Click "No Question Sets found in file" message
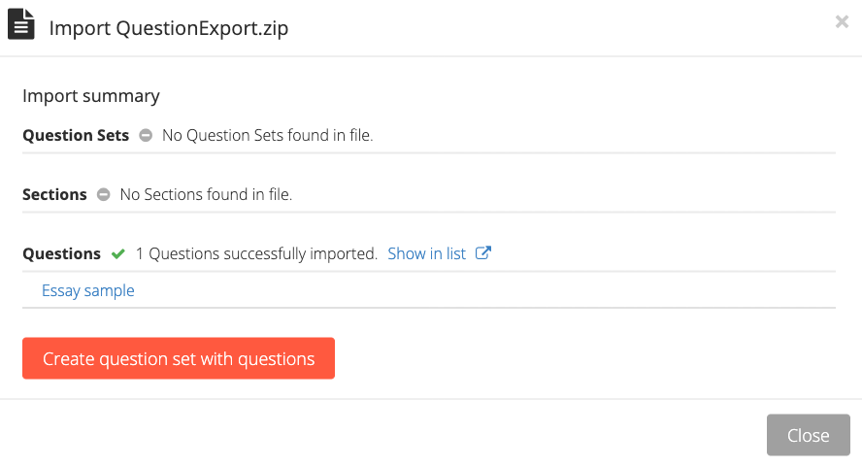The width and height of the screenshot is (862, 467). point(268,135)
